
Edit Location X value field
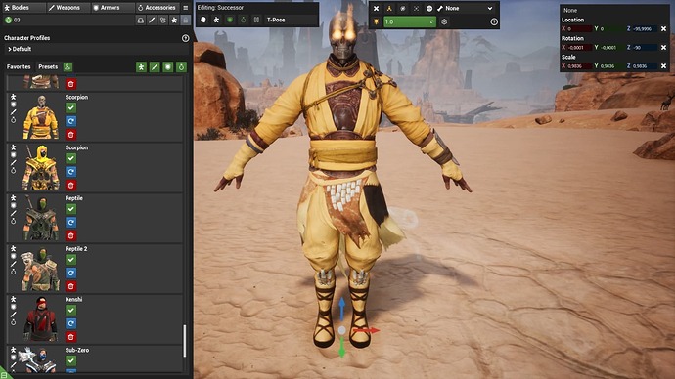click(x=579, y=28)
